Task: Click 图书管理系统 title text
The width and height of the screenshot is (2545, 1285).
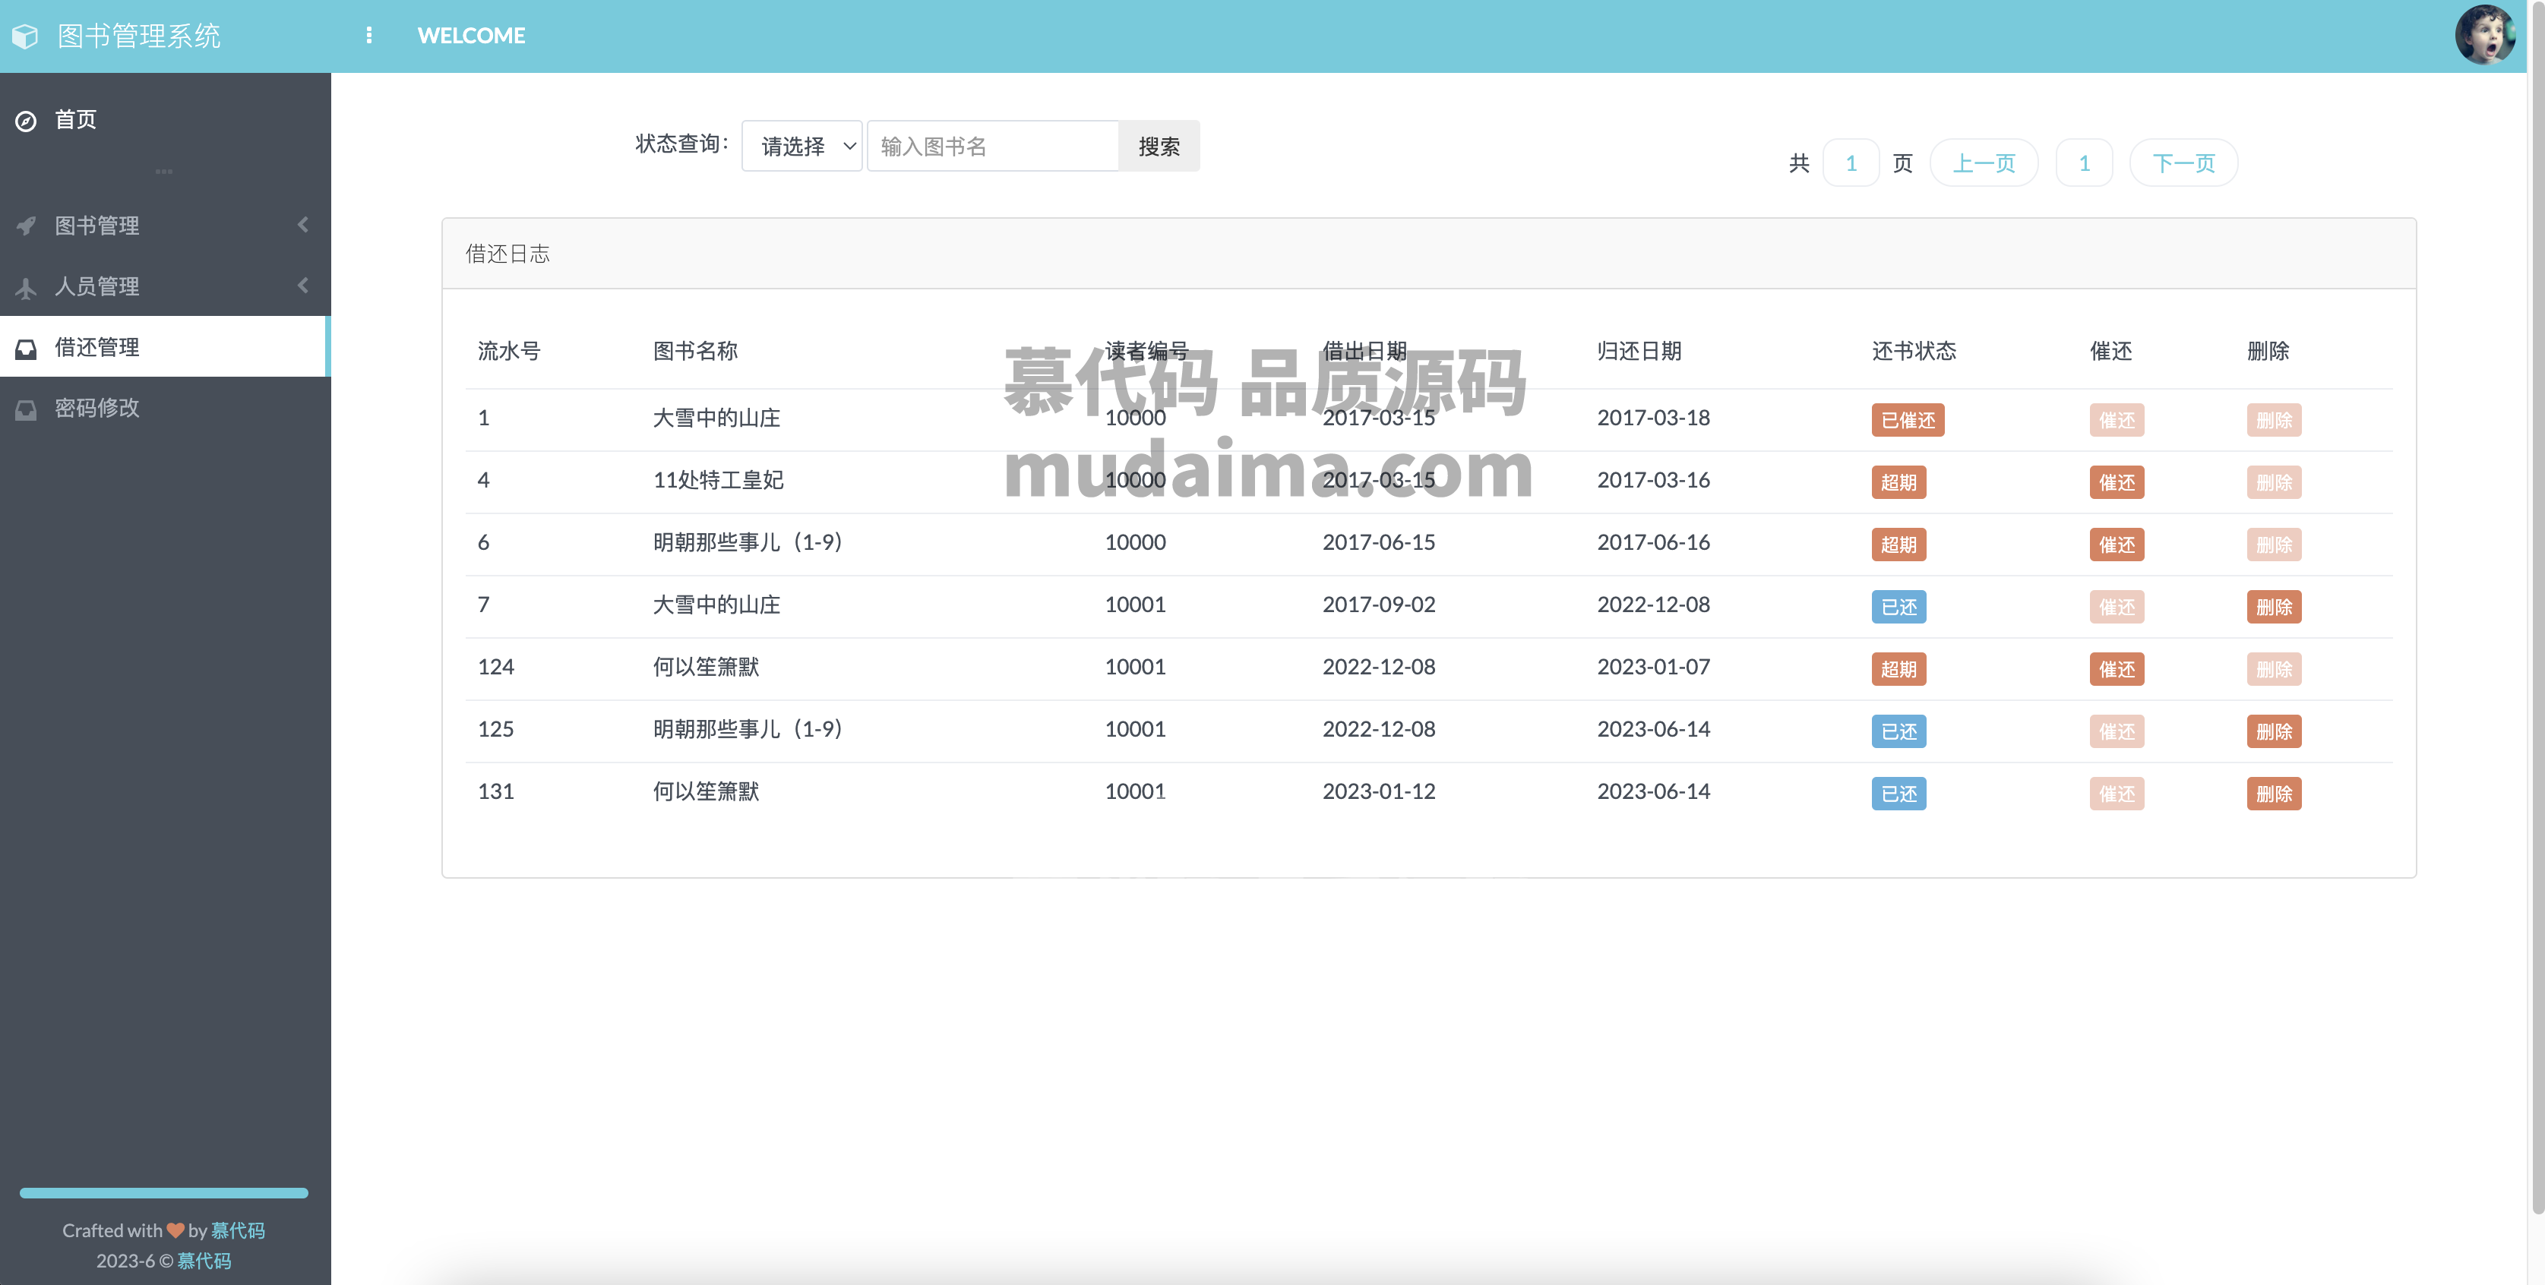Action: point(139,36)
